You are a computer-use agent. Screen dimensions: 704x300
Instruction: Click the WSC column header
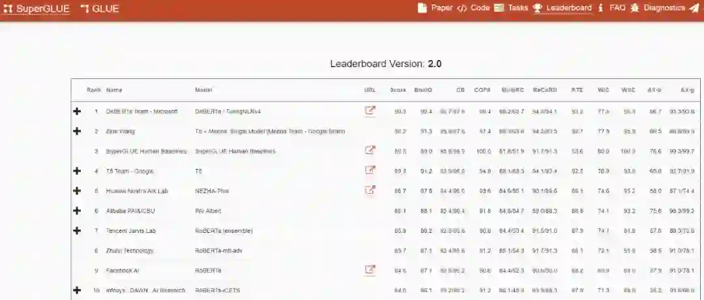pyautogui.click(x=628, y=90)
